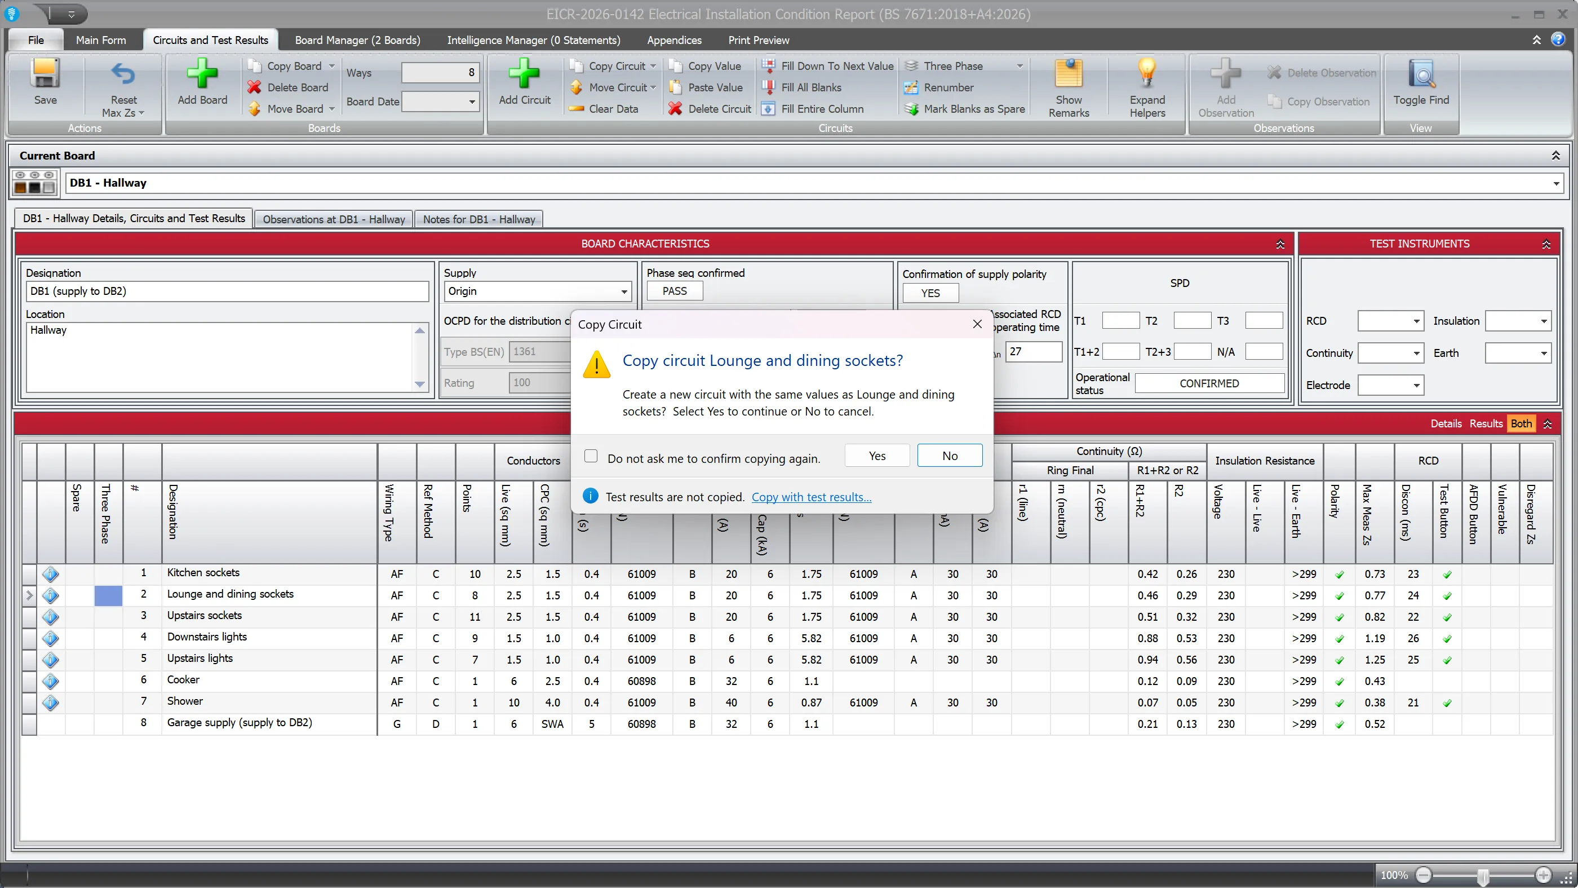Image resolution: width=1578 pixels, height=888 pixels.
Task: Open the File menu
Action: [36, 40]
